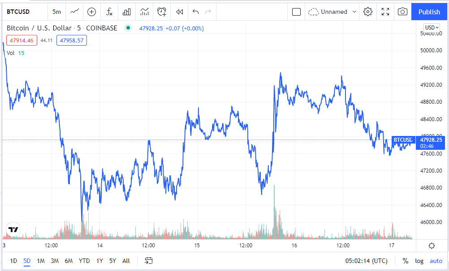Click the Publish button
Screen dimensions: 449x271
429,12
